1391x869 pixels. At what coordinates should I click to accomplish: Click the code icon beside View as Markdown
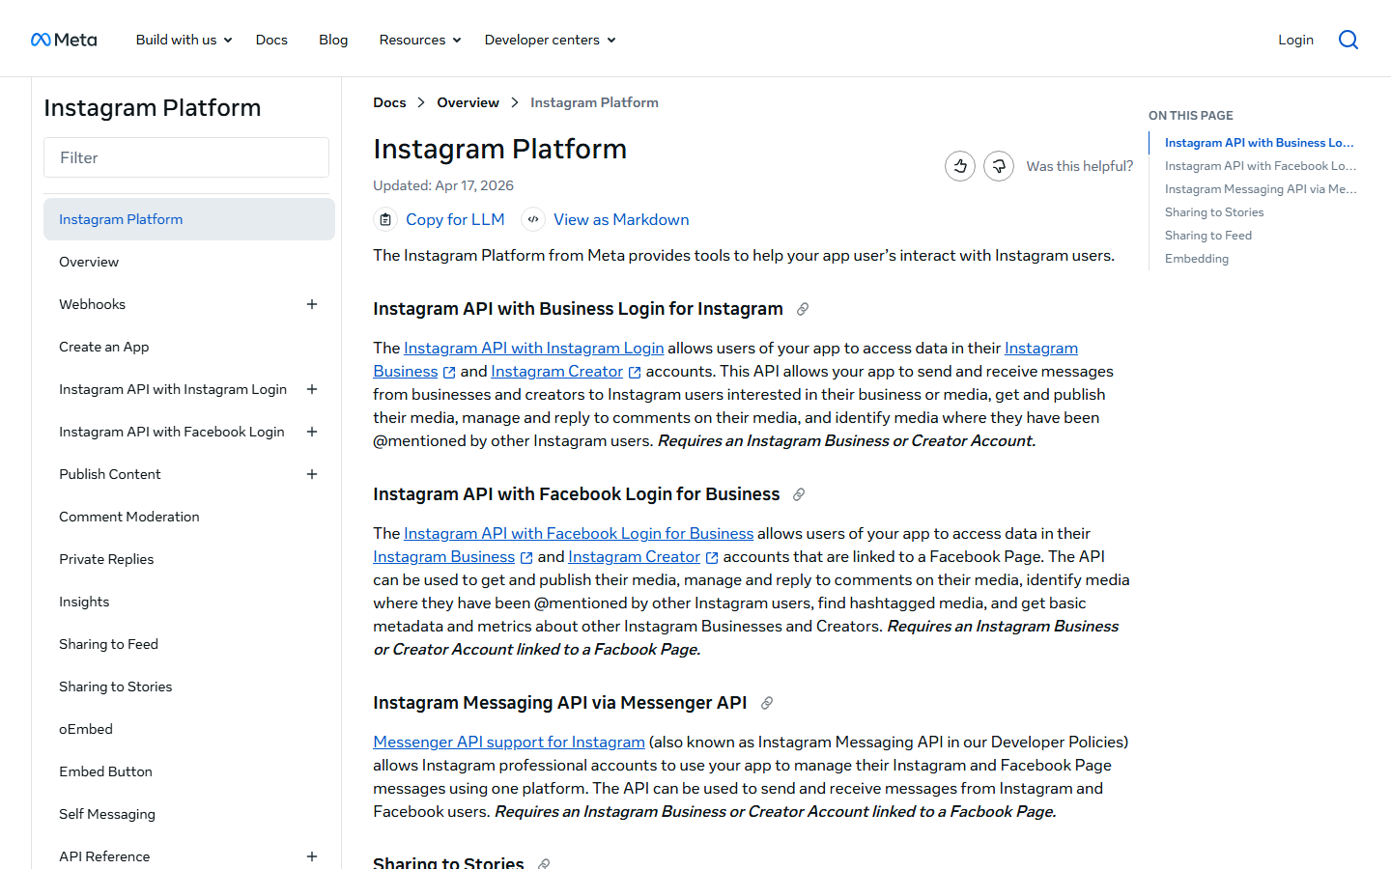click(533, 219)
